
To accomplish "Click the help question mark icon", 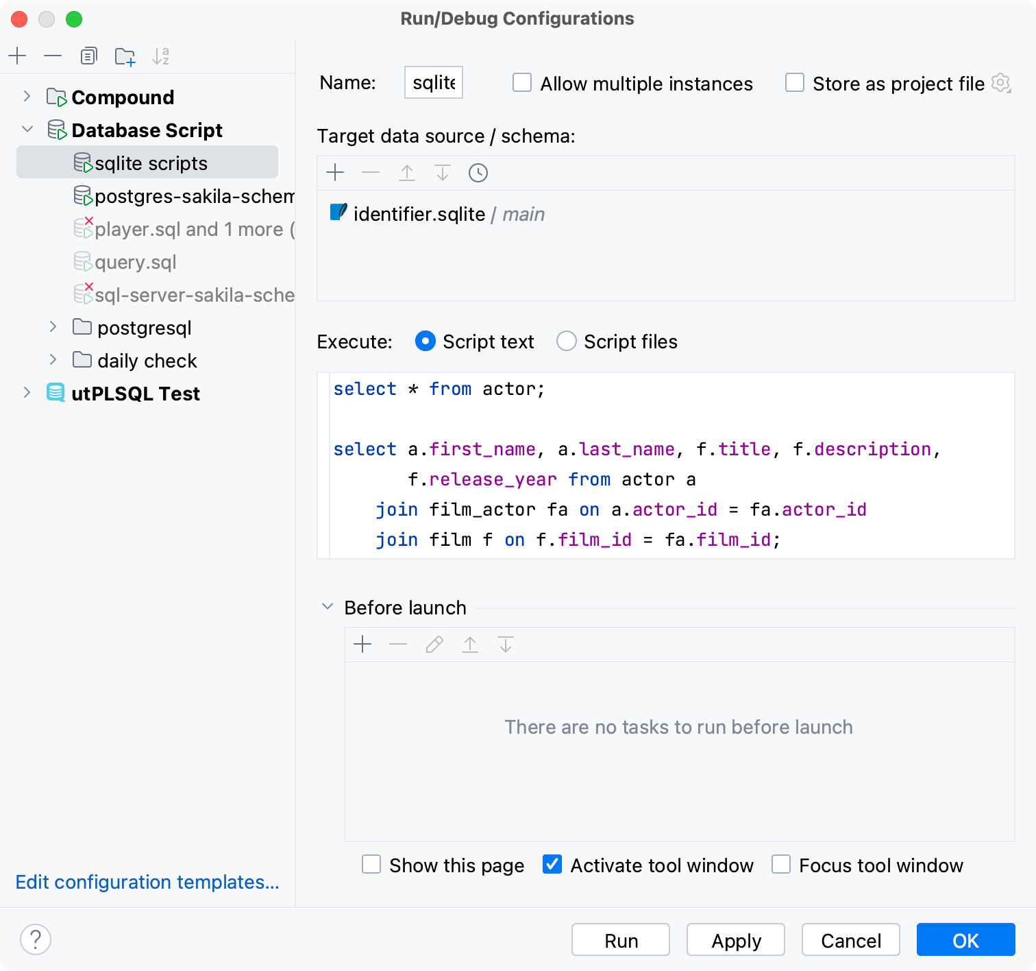I will (36, 939).
